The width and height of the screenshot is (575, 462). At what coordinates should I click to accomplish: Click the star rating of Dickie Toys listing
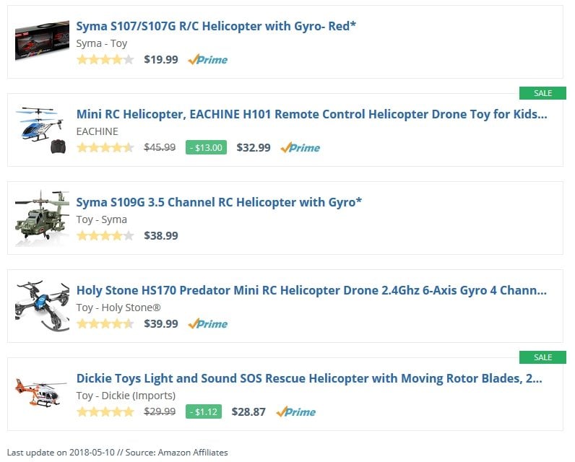tap(105, 411)
